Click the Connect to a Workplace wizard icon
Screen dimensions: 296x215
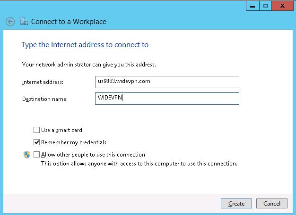[24, 22]
